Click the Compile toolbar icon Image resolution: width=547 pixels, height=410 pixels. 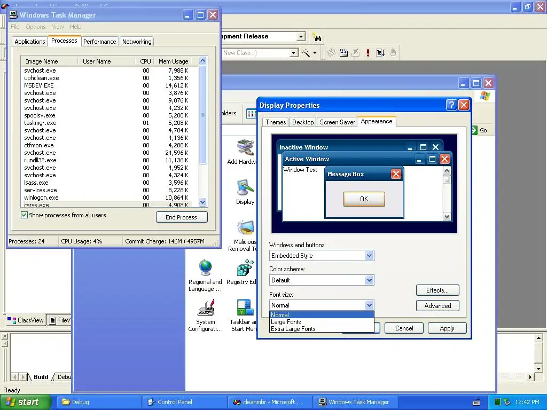coord(331,53)
